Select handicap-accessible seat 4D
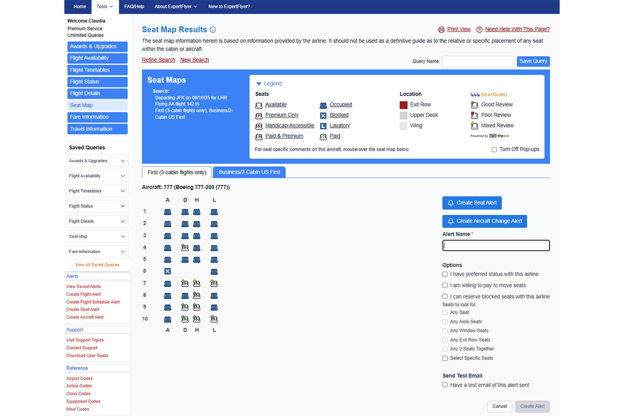The height and width of the screenshot is (416, 624). click(185, 248)
